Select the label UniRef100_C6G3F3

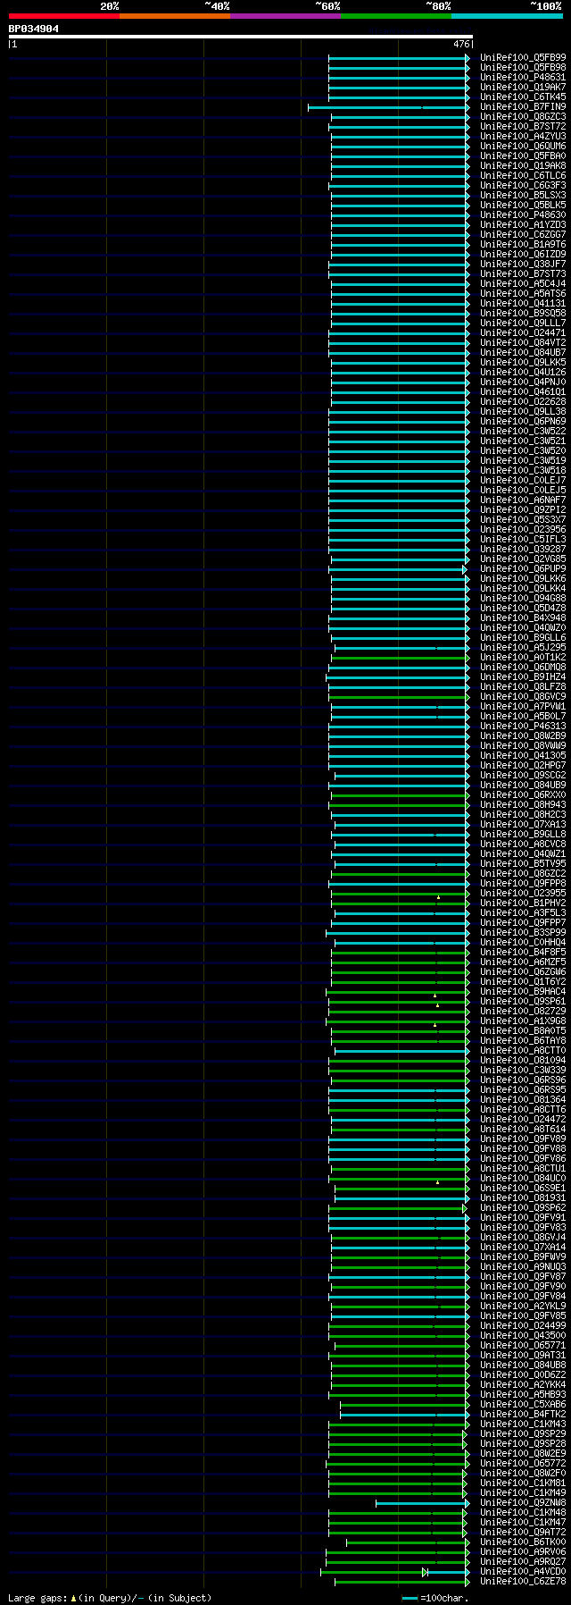pos(523,185)
